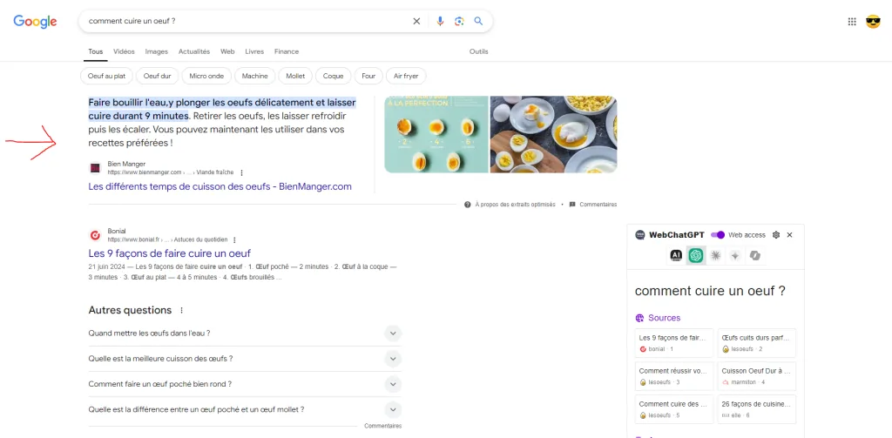Filter by the Air fryer chip
The image size is (892, 438).
(x=406, y=76)
